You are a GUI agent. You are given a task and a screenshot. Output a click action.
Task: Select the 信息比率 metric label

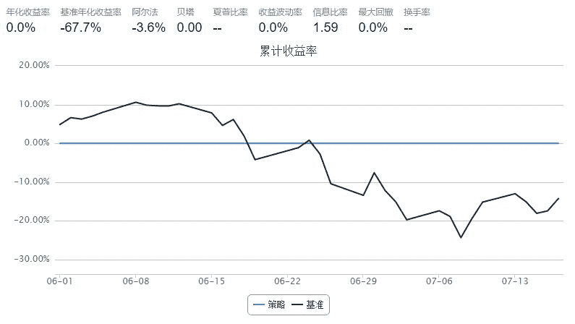(330, 12)
